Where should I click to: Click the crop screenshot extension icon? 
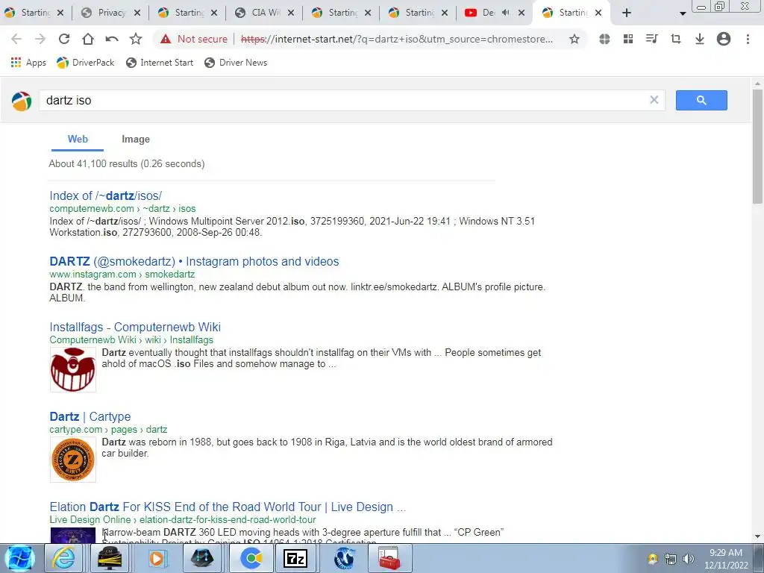pos(676,39)
